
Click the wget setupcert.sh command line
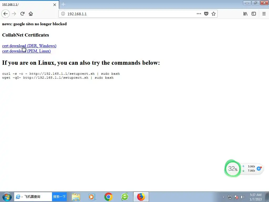(x=58, y=78)
